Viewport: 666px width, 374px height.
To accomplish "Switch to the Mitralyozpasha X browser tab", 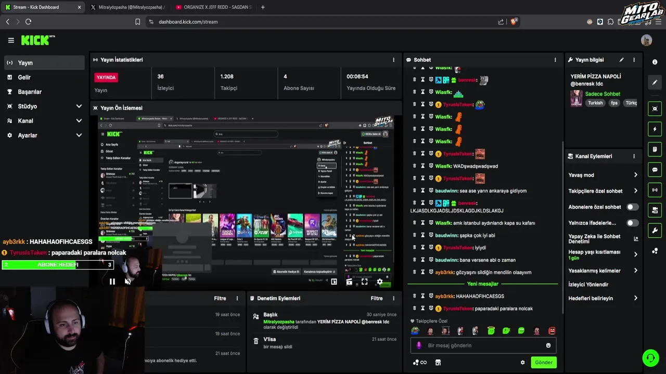I will [127, 7].
